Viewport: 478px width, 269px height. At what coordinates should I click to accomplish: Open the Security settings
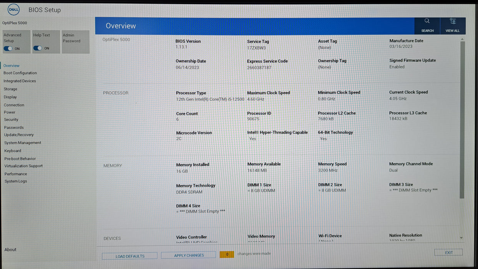(x=11, y=120)
